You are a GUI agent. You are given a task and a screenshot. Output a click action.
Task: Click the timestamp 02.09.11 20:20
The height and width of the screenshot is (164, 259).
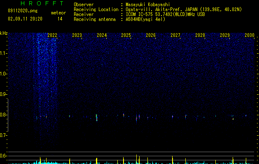click(25, 19)
